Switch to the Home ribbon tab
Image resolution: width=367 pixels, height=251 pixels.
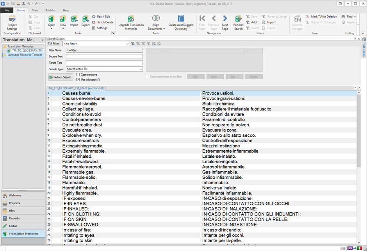(21, 10)
